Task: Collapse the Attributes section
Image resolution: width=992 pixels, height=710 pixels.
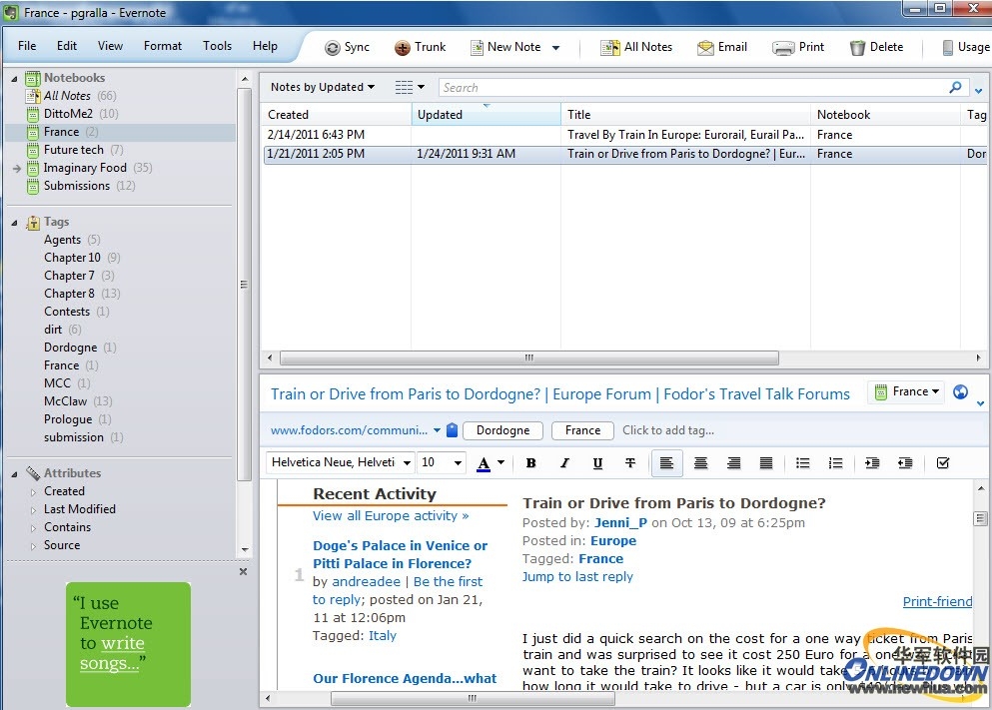Action: [x=14, y=474]
